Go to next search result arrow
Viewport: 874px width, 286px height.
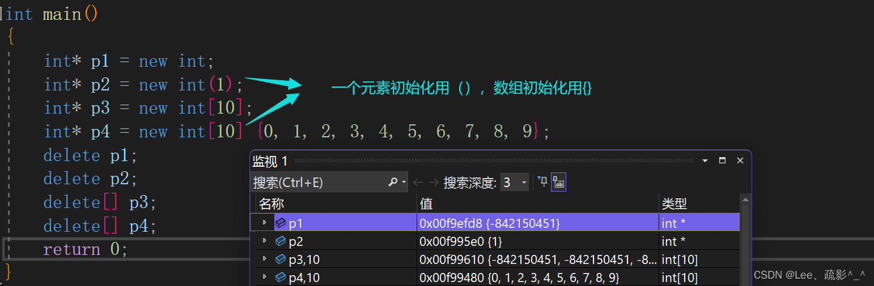(x=434, y=182)
